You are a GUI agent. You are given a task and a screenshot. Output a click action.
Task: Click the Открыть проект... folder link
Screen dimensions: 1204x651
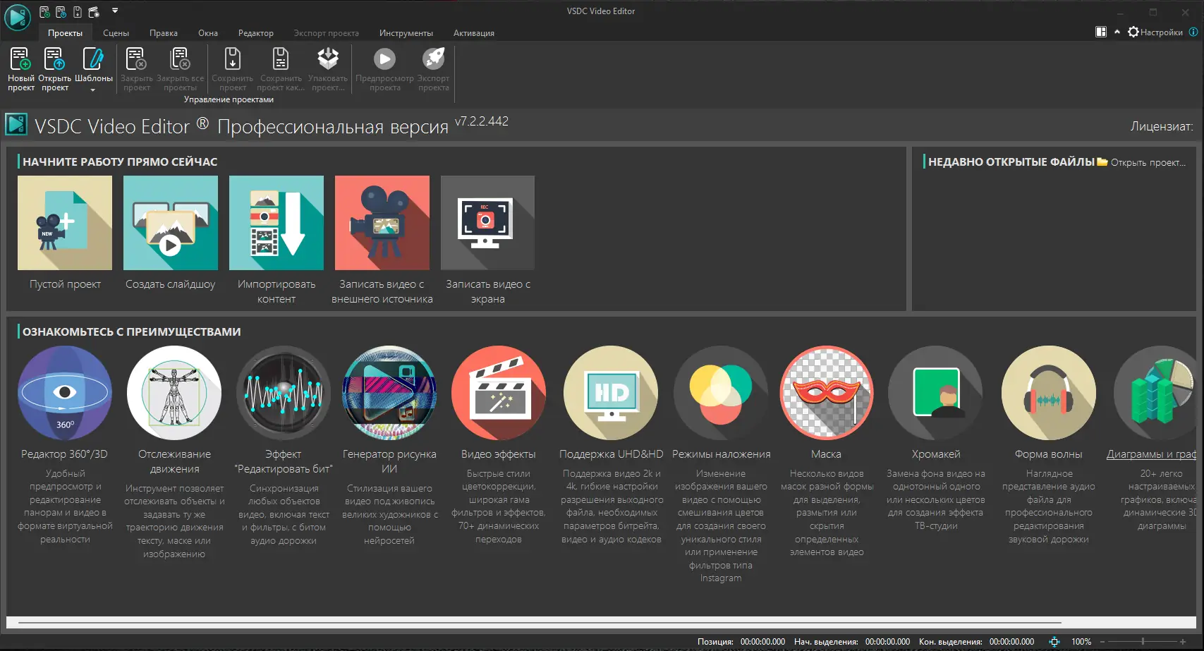tap(1142, 162)
